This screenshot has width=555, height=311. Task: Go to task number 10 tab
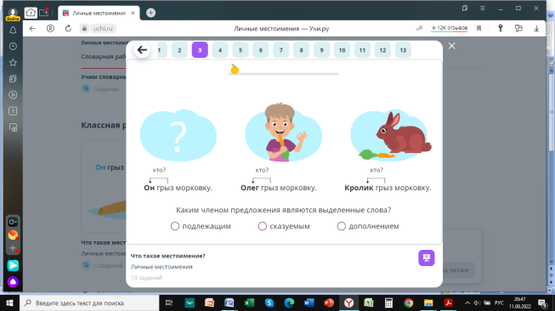point(342,50)
